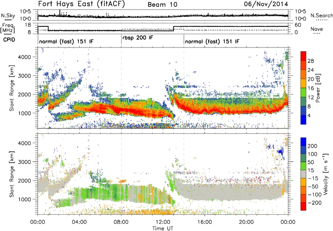Pick the gray segment of Velocity colorbar
333x231 pixels.
click(303, 174)
